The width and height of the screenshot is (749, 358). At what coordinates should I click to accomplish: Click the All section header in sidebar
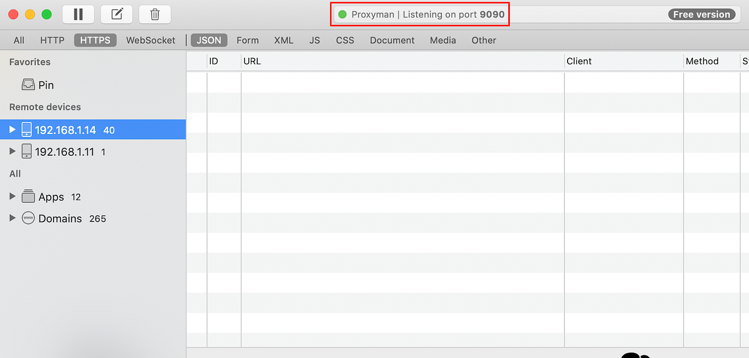click(x=15, y=173)
